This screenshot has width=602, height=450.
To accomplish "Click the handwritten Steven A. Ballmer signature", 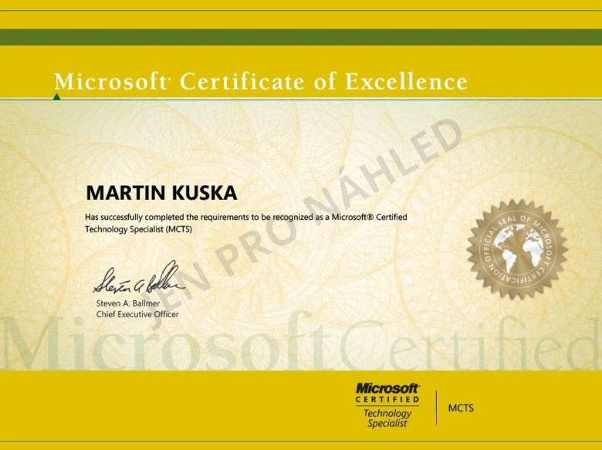I will coord(139,278).
